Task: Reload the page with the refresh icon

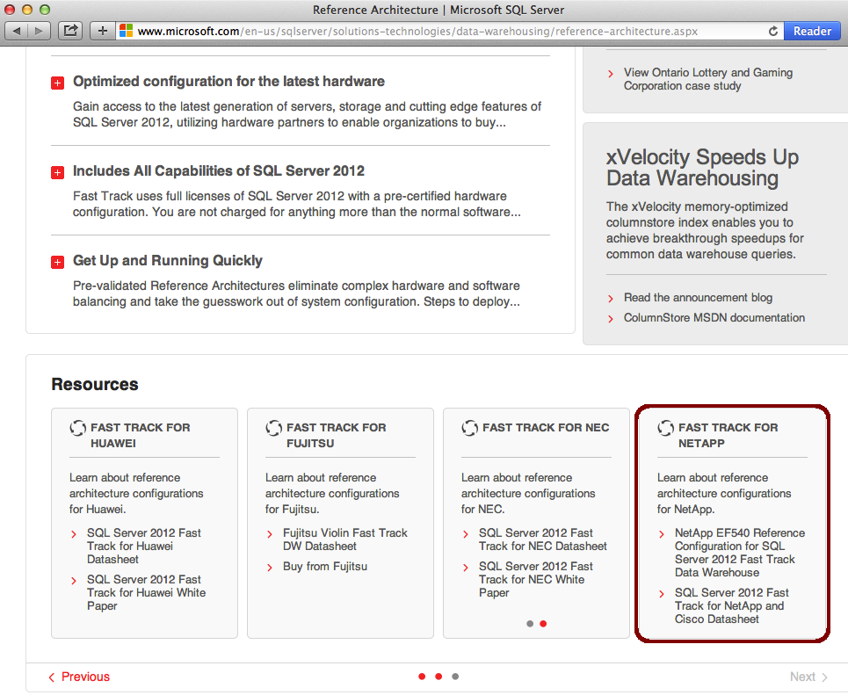Action: 773,31
